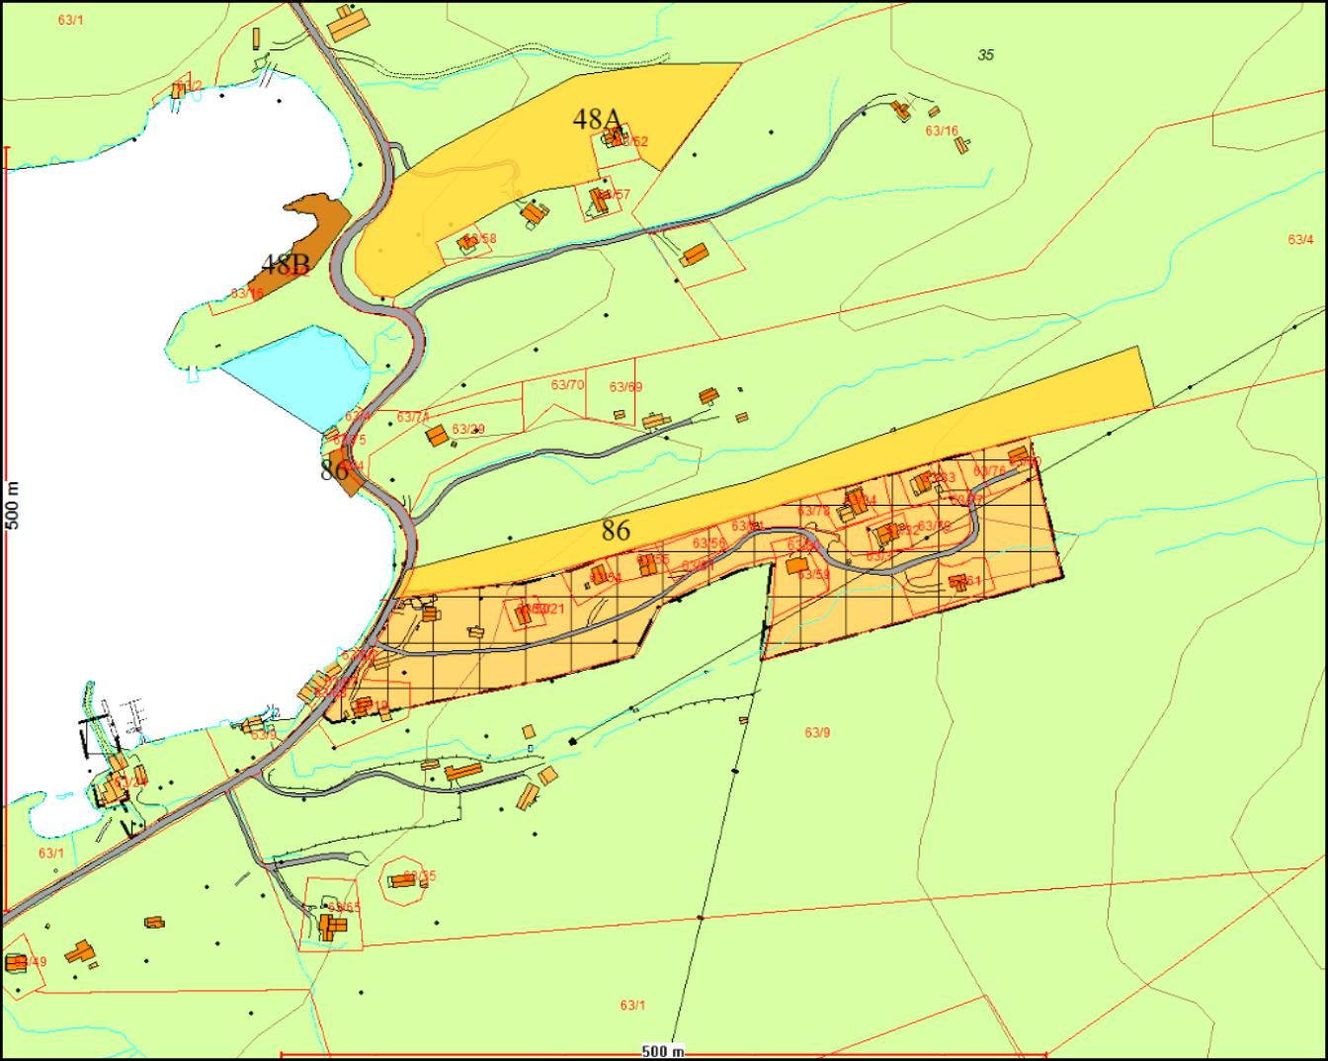Click the "48B" zone label
This screenshot has height=1061, width=1328.
pyautogui.click(x=287, y=265)
